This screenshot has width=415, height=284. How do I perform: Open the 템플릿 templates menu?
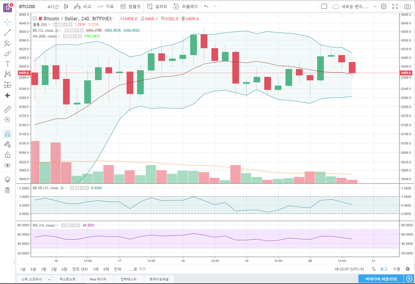(130, 7)
